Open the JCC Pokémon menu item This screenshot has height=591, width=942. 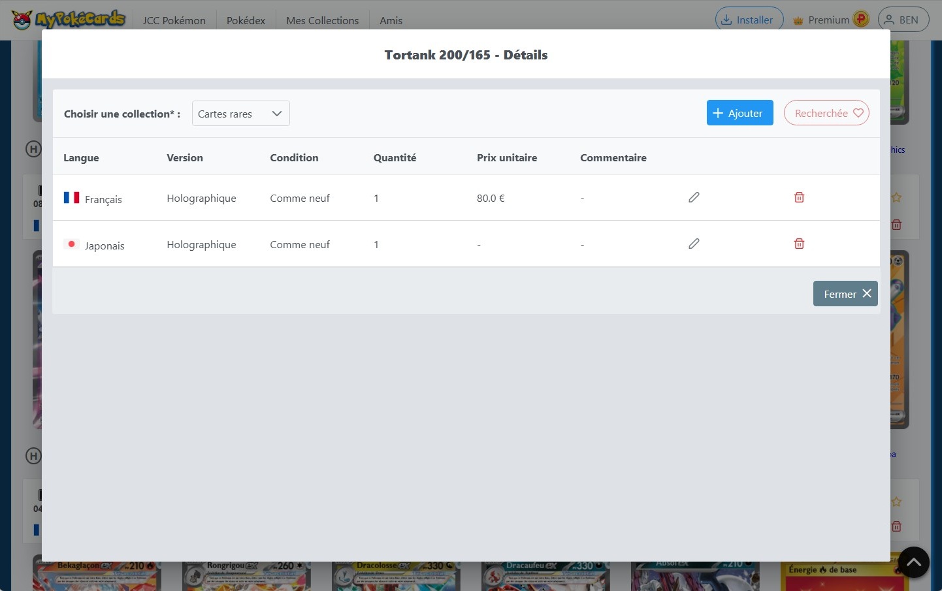[x=174, y=20]
